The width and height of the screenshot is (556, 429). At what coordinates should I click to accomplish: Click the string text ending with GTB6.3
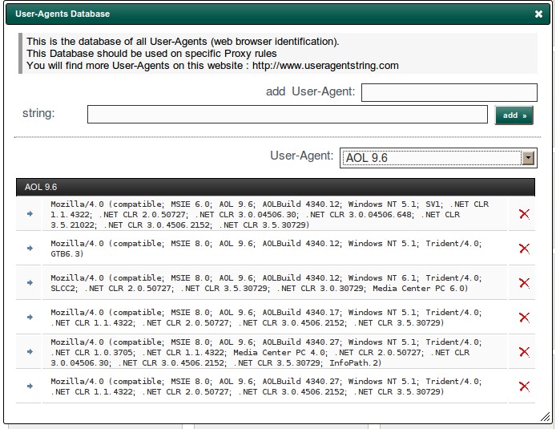point(266,249)
